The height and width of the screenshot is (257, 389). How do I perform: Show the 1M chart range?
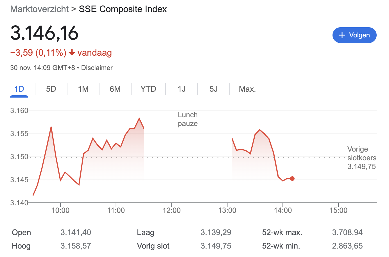[x=83, y=89]
